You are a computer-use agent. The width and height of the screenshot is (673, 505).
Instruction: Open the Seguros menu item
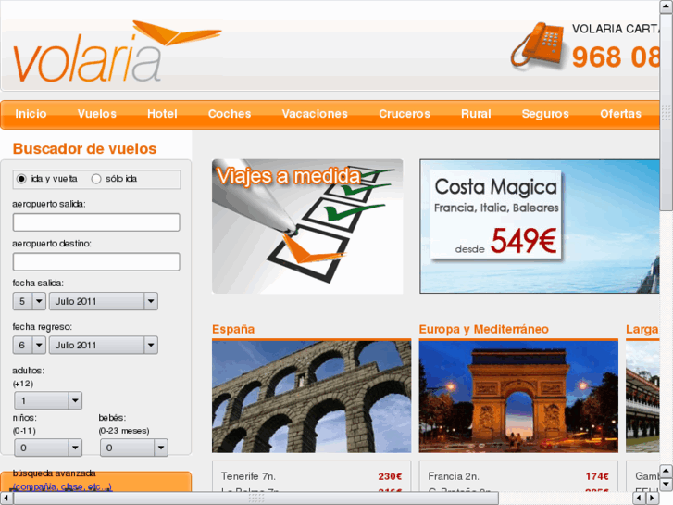coord(545,114)
